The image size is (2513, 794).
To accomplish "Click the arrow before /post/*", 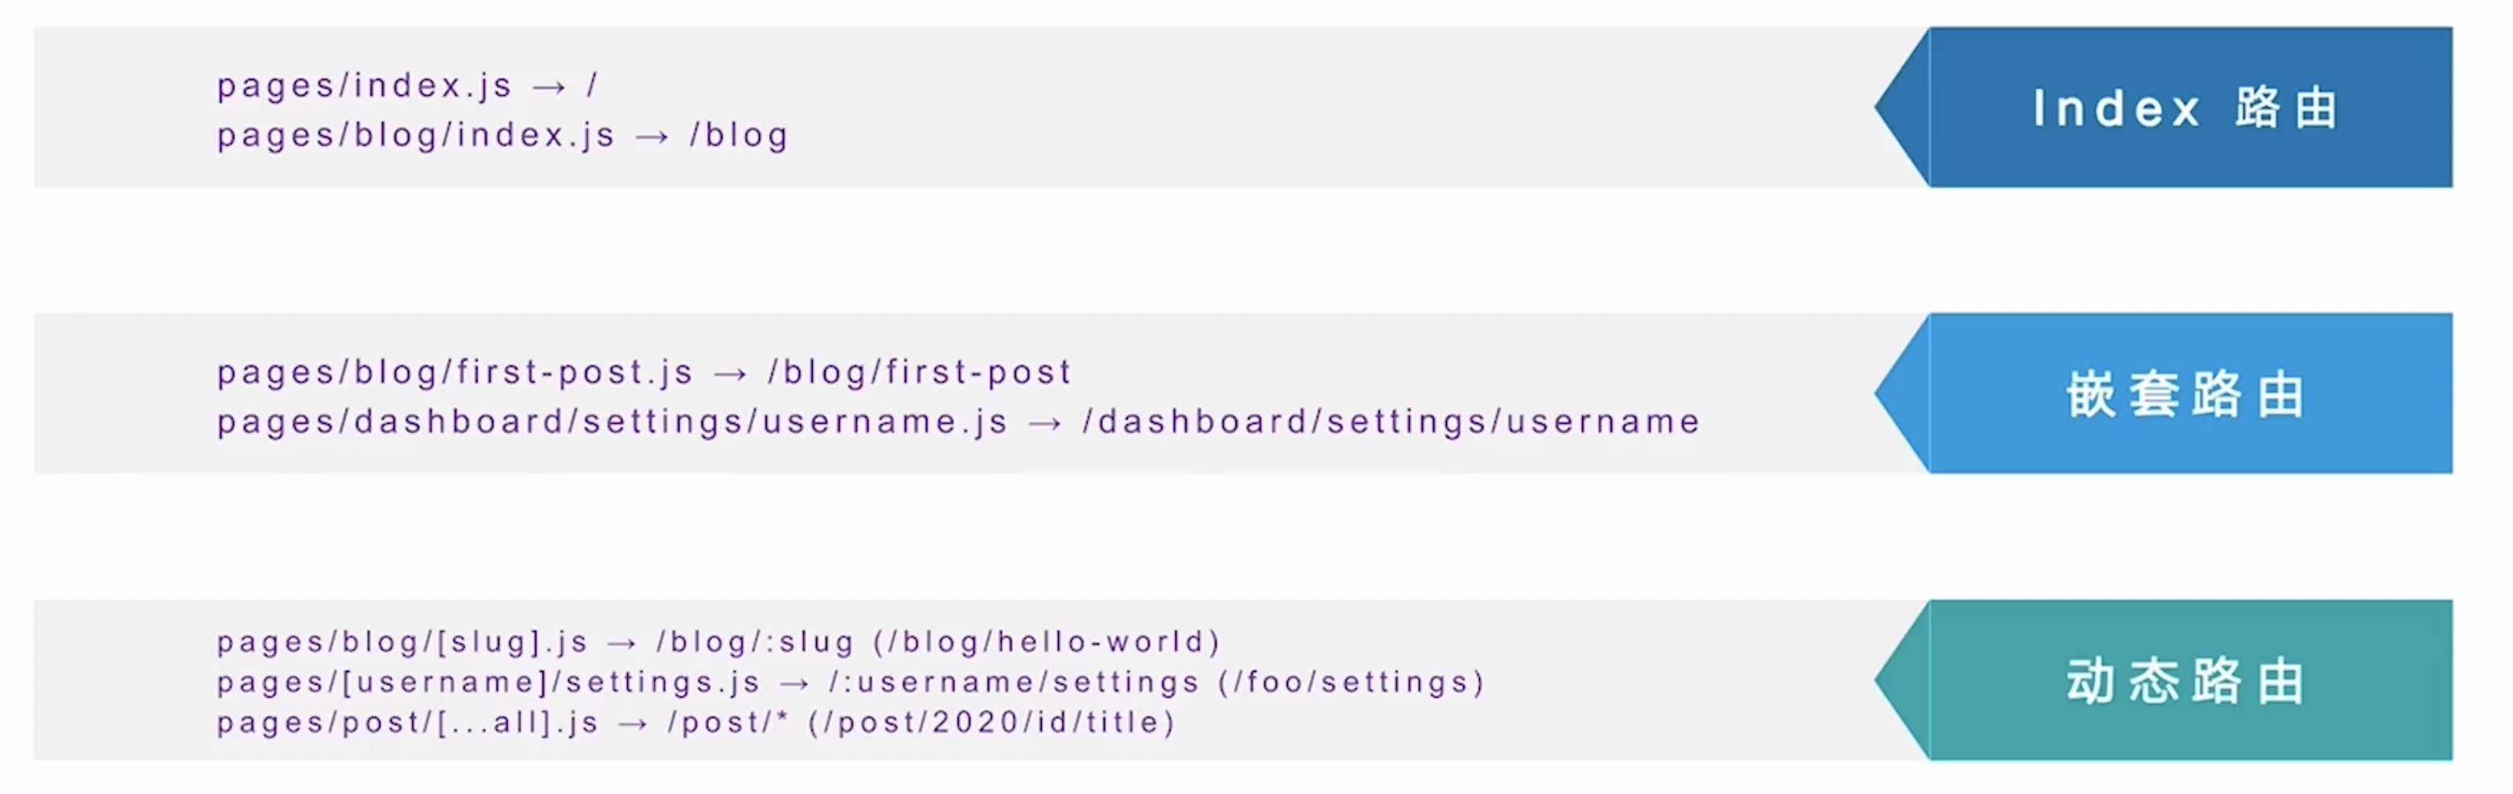I will 633,725.
